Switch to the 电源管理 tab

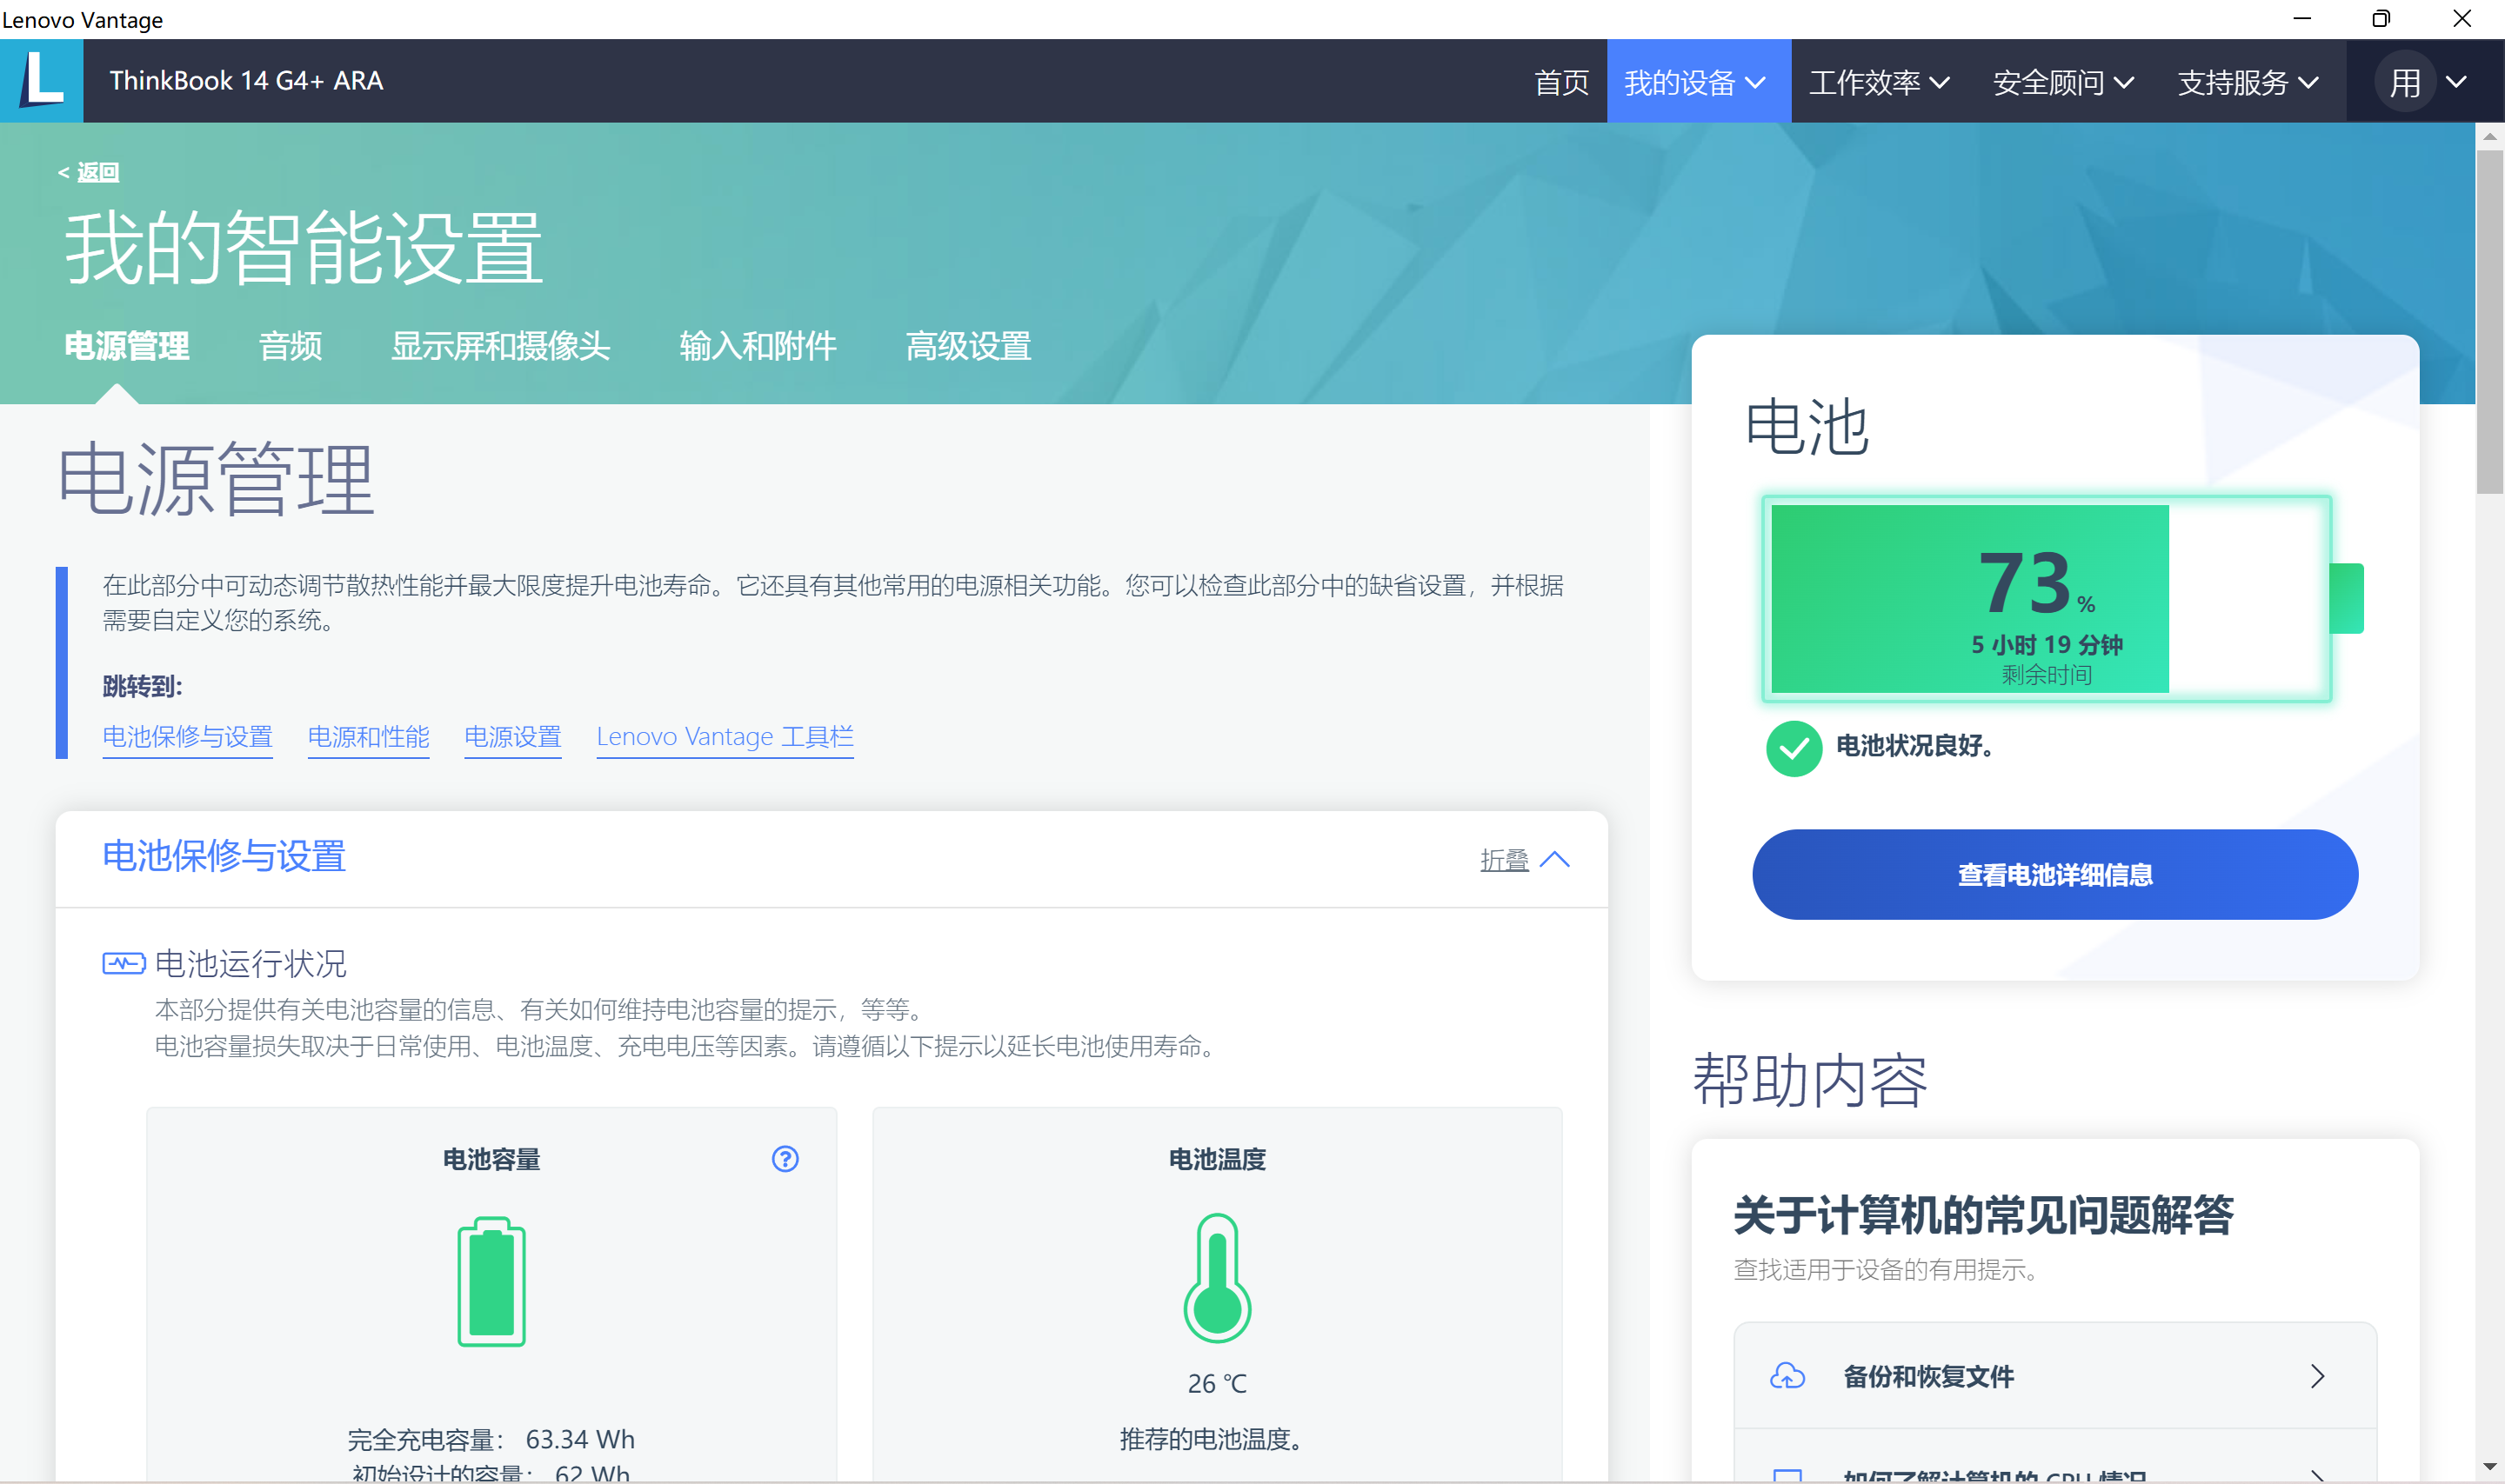(127, 346)
